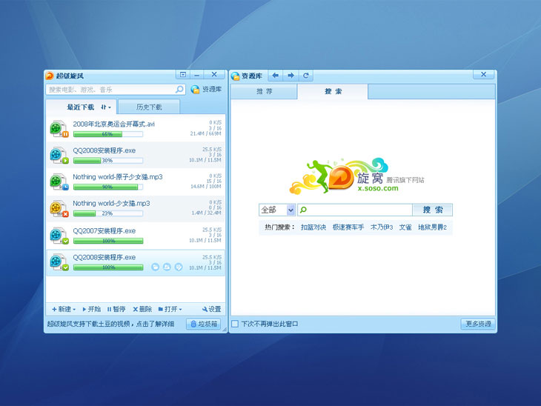
Task: Open hot search link 文雀
Action: [x=405, y=227]
